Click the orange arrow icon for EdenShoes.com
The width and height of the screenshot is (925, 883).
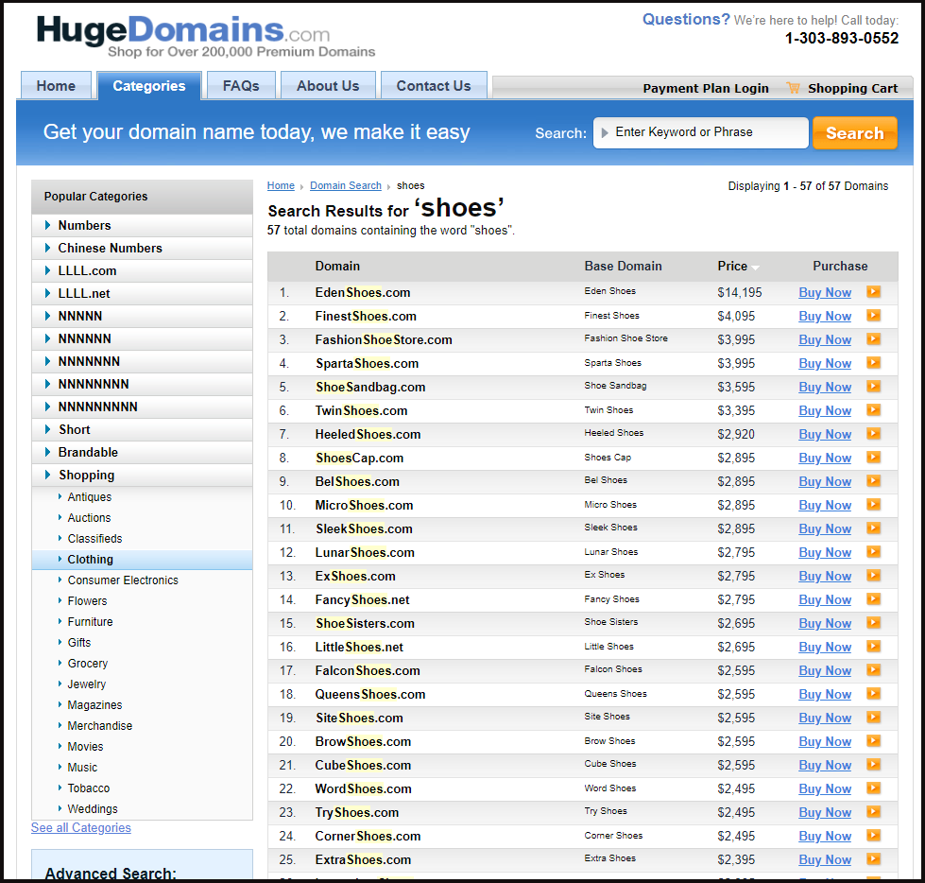point(874,291)
